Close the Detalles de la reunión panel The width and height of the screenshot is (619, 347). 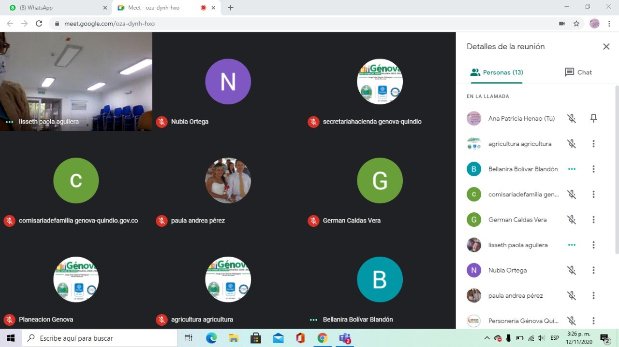click(606, 47)
